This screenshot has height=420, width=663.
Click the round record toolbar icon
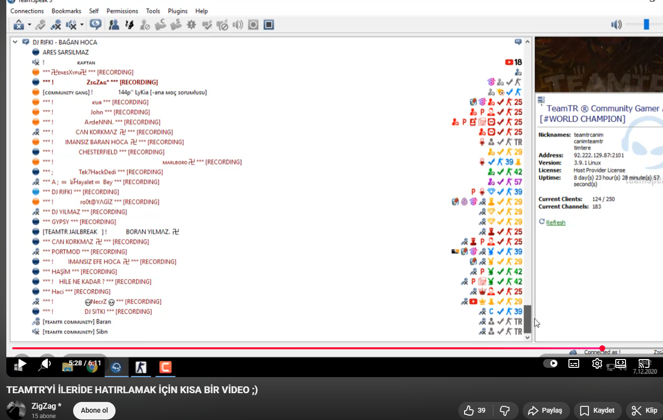tap(253, 24)
